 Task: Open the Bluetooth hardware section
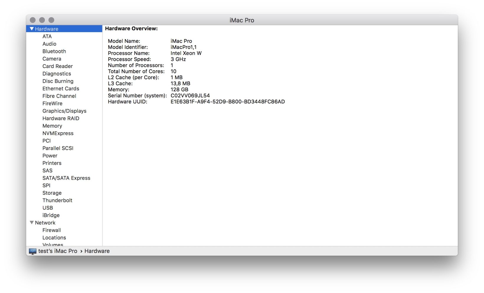(x=54, y=51)
